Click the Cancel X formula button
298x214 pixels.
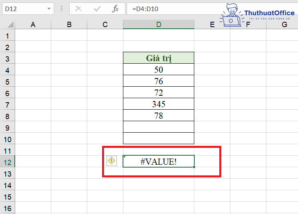[x=78, y=9]
